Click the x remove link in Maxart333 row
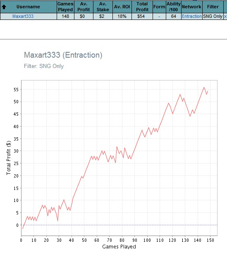Screen dimensions: 227x253 [x=225, y=16]
